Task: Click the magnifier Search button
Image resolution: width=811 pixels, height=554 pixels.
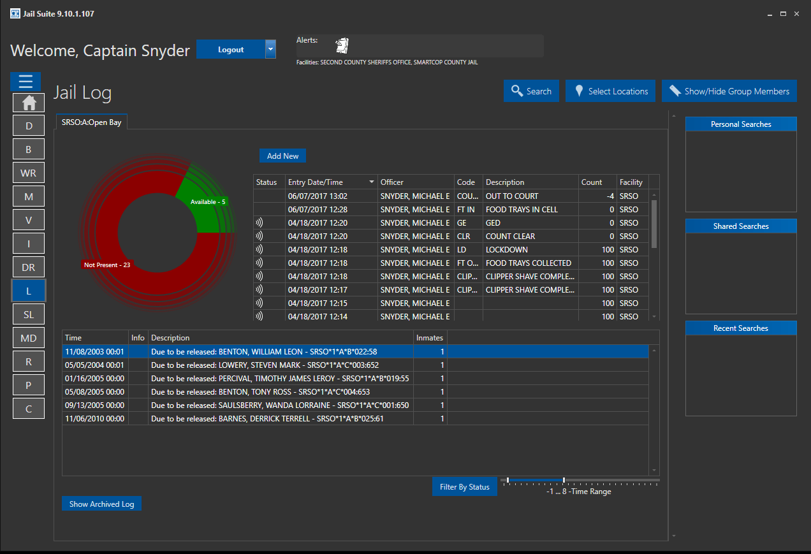Action: pos(531,91)
